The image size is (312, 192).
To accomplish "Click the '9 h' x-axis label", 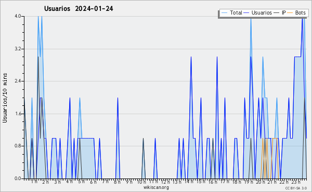I will tap(129, 182).
